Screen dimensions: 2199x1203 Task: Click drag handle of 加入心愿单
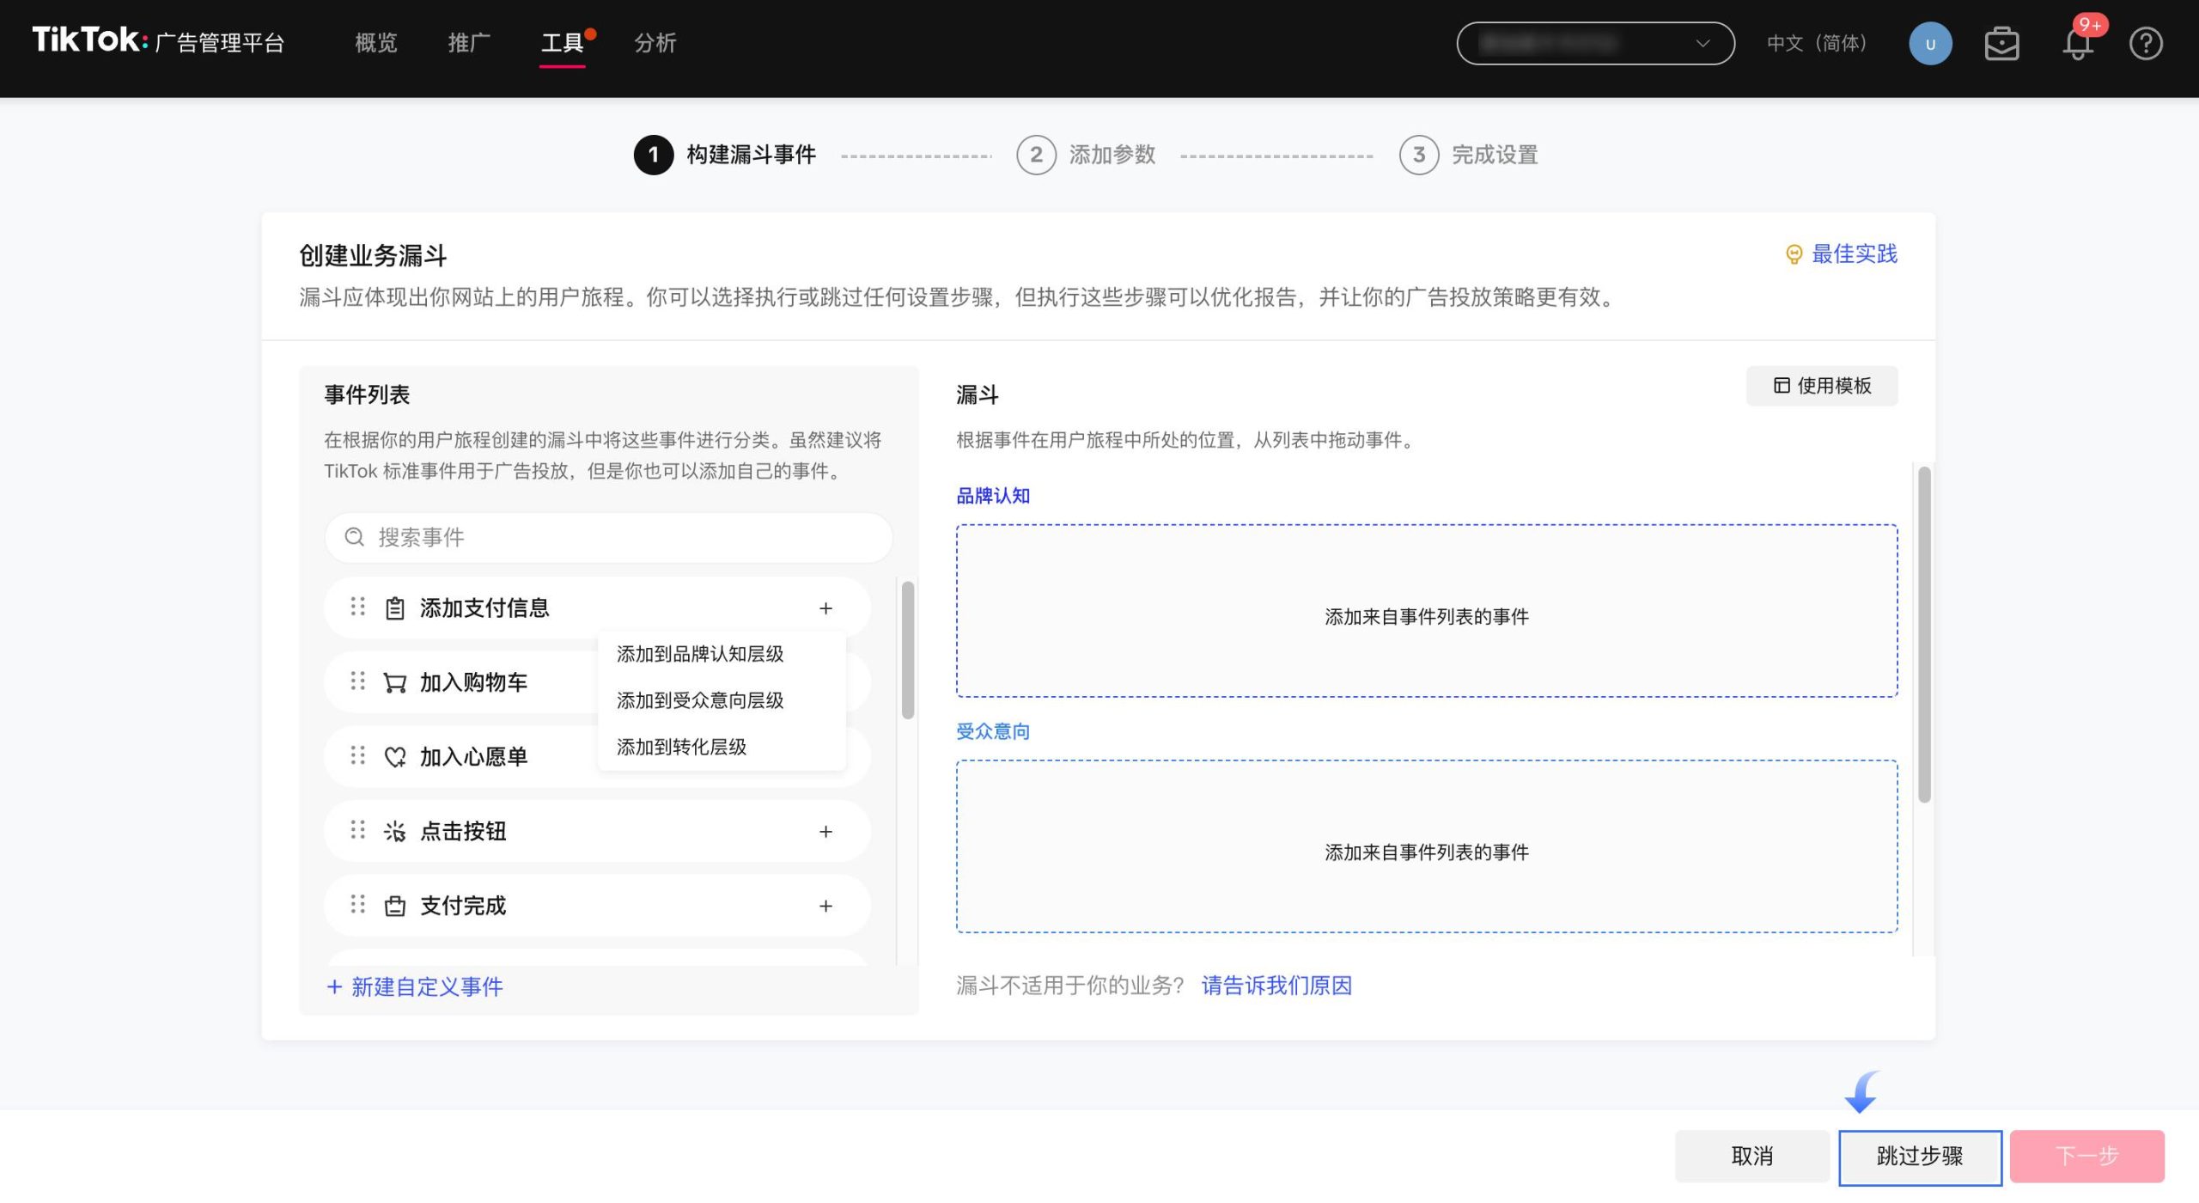pos(357,756)
